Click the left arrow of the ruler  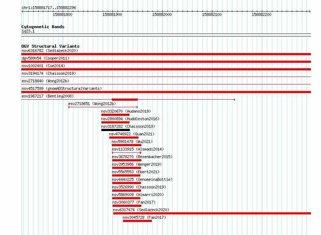(x=22, y=11)
